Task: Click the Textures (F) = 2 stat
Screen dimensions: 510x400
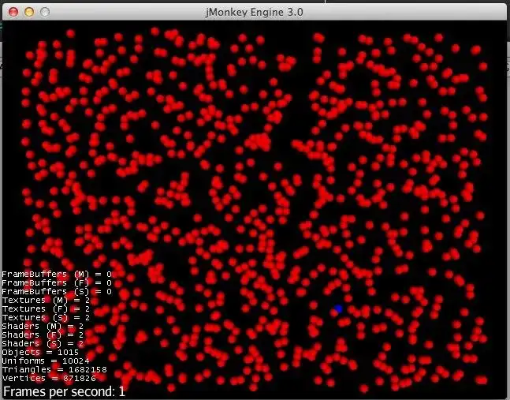Action: (46, 308)
